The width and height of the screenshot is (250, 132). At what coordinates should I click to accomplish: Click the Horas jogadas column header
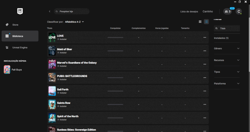(x=162, y=28)
